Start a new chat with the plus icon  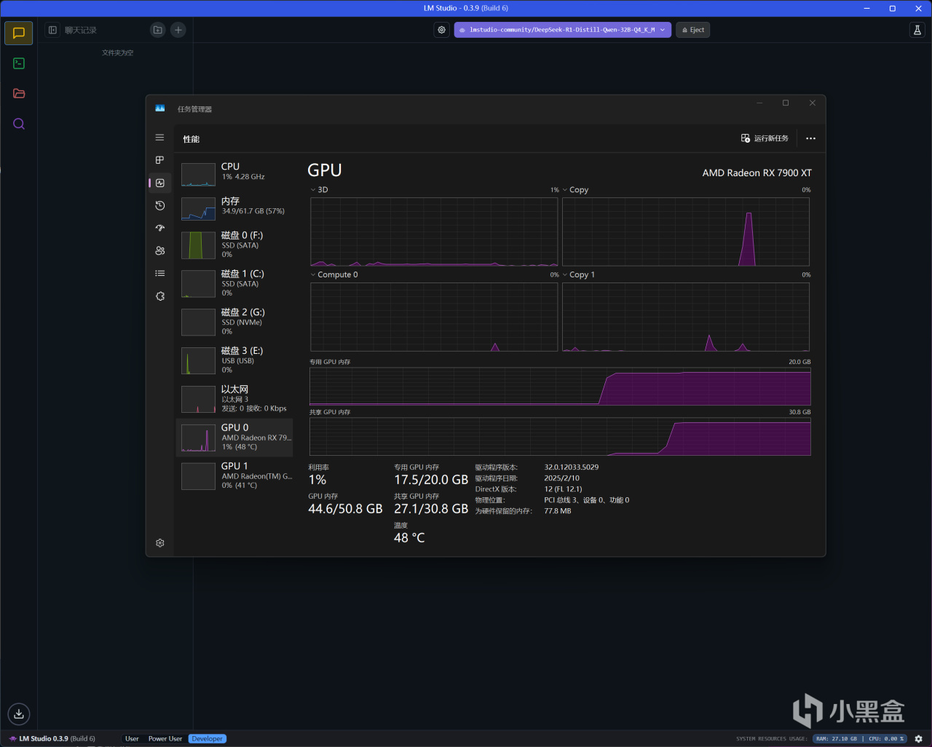point(178,30)
